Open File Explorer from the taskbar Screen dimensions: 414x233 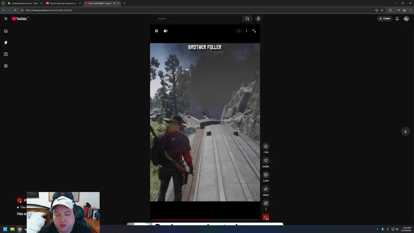12,229
